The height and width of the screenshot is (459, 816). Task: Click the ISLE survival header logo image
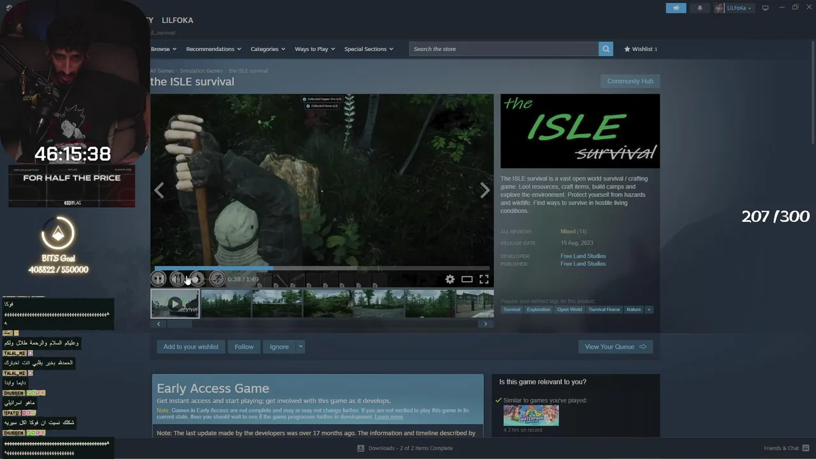pos(580,131)
